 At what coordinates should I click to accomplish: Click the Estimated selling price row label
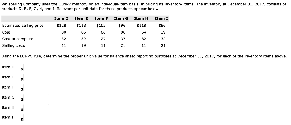(x=23, y=26)
